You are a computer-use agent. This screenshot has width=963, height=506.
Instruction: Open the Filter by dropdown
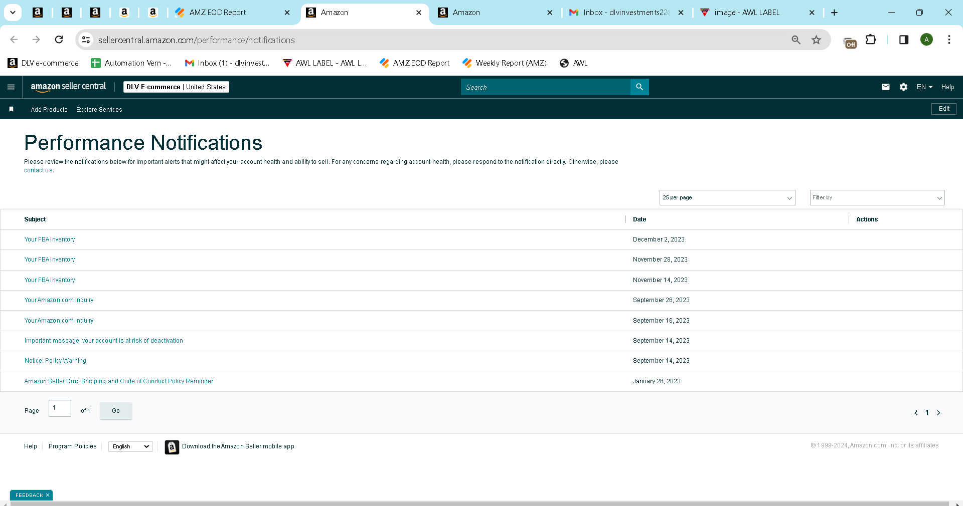pyautogui.click(x=877, y=197)
